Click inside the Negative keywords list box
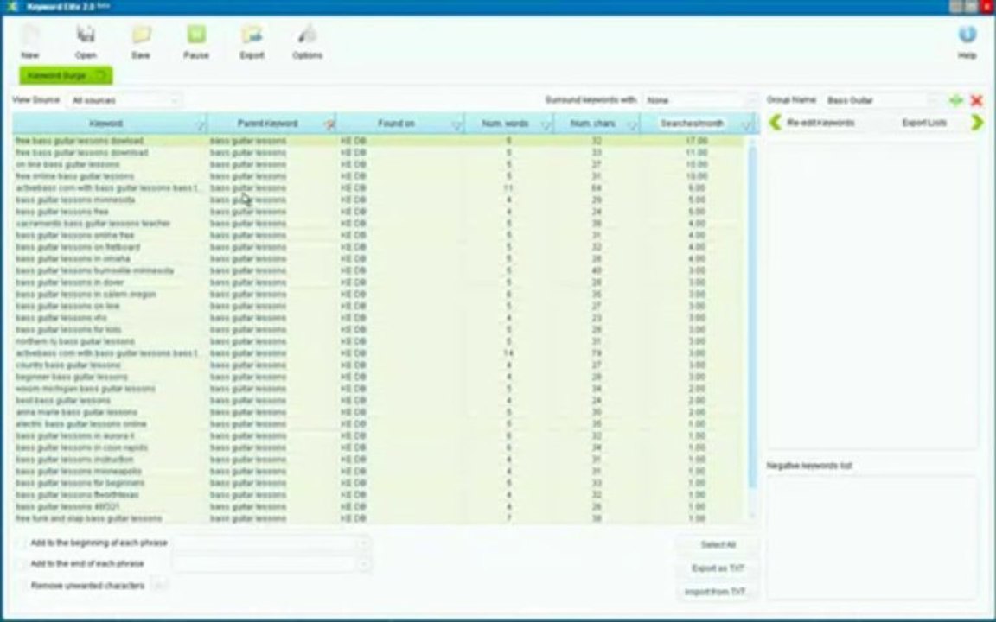The height and width of the screenshot is (622, 996). pos(871,537)
